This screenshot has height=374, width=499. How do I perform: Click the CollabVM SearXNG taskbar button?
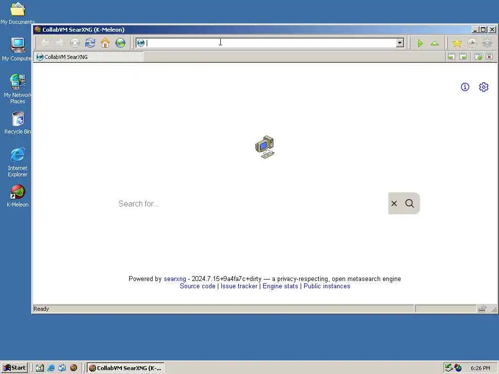click(126, 368)
